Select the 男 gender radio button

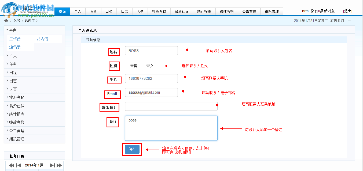pos(132,65)
